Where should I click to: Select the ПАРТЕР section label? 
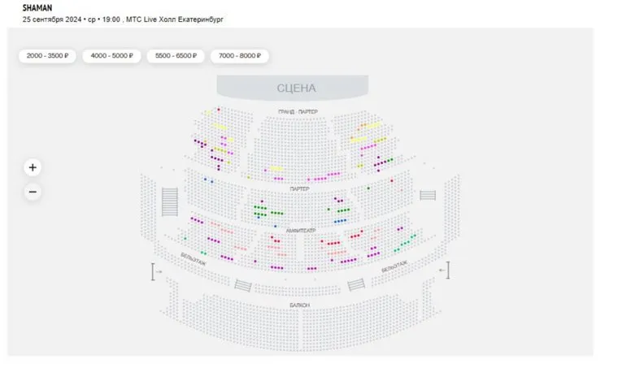[299, 188]
